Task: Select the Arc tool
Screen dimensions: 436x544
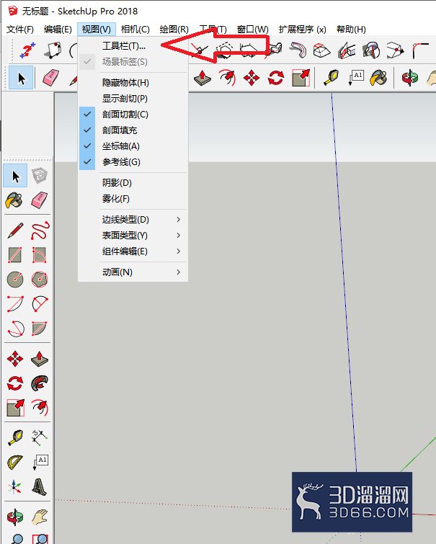Action: (15, 304)
